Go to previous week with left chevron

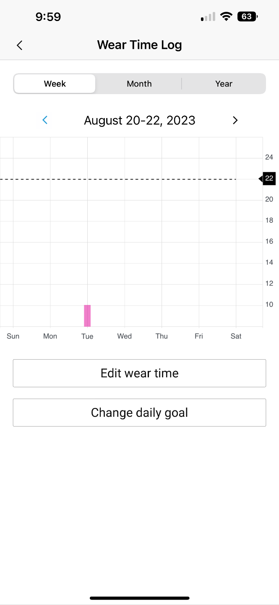45,120
